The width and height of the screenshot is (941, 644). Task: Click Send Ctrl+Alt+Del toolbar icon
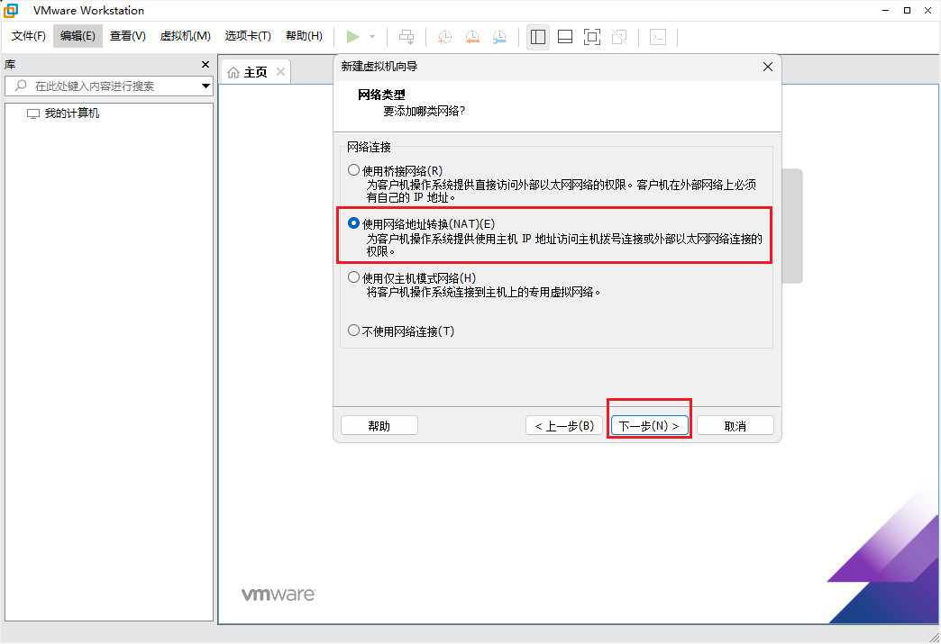(407, 37)
